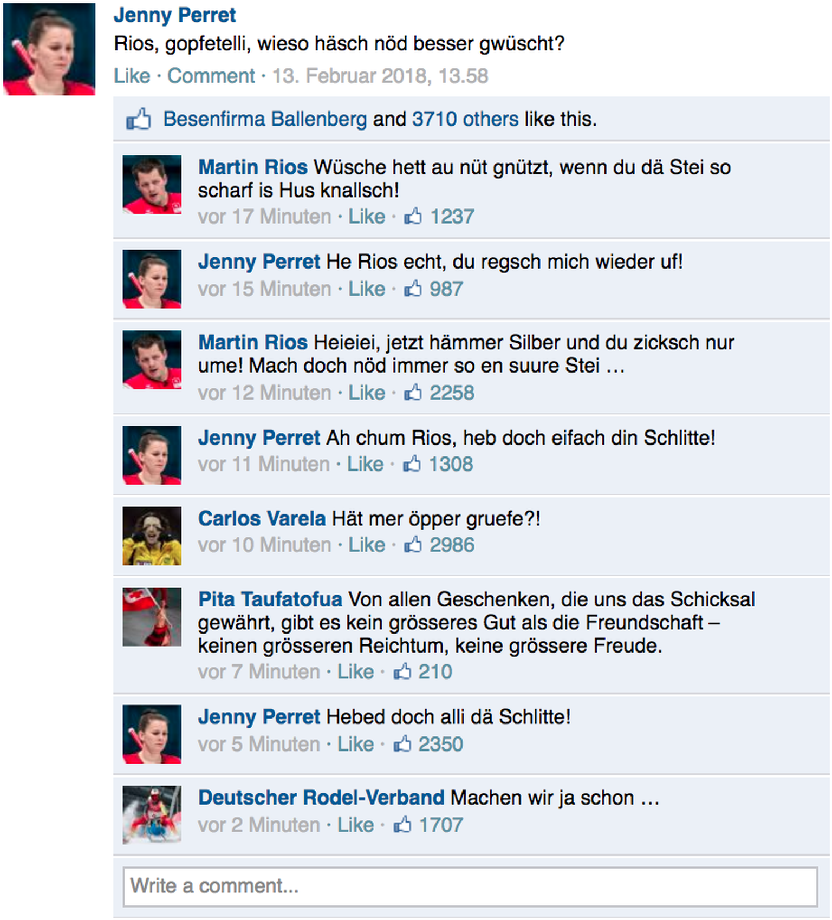The height and width of the screenshot is (920, 832).
Task: Like Carlos Varela's comment
Action: point(366,545)
